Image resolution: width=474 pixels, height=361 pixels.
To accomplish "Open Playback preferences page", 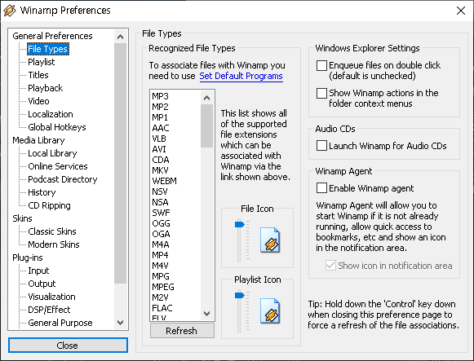I will (x=46, y=88).
